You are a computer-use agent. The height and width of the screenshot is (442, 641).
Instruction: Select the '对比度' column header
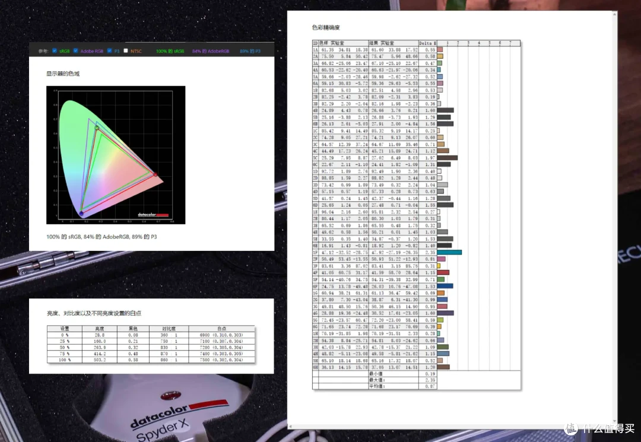point(169,329)
